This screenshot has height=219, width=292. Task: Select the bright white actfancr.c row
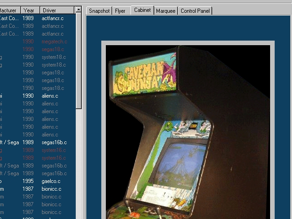pos(38,18)
